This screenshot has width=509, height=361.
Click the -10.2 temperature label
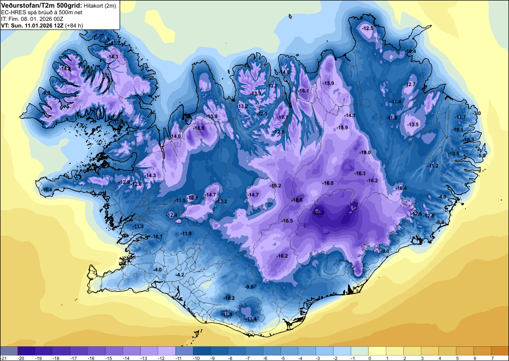coord(229,298)
